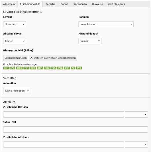Switch to the Sprache tab
This screenshot has height=152, width=151.
coord(50,4)
